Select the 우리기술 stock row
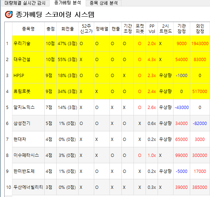 111,43
